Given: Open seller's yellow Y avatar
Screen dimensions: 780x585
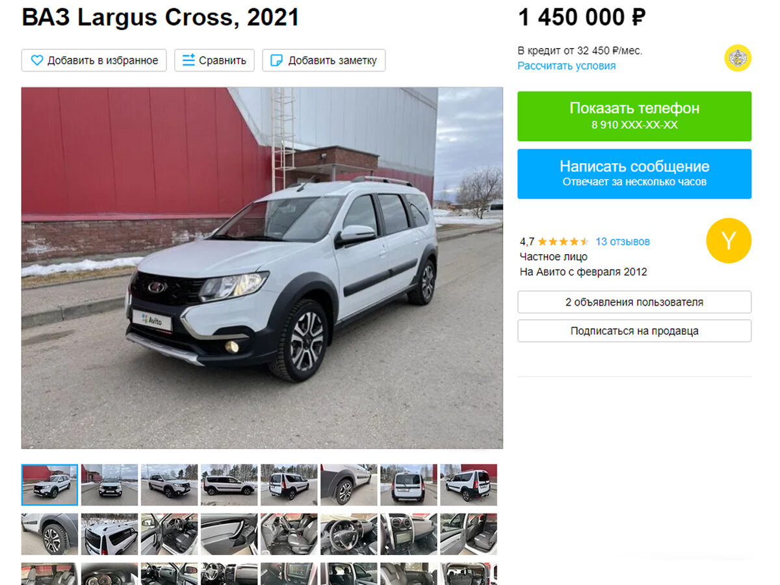Looking at the screenshot, I should 729,240.
